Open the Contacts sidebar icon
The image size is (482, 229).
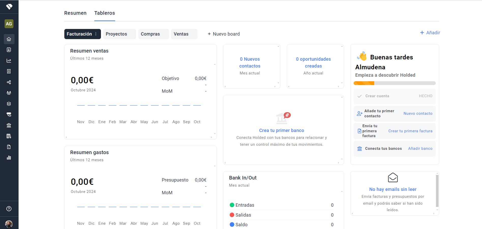point(9,50)
